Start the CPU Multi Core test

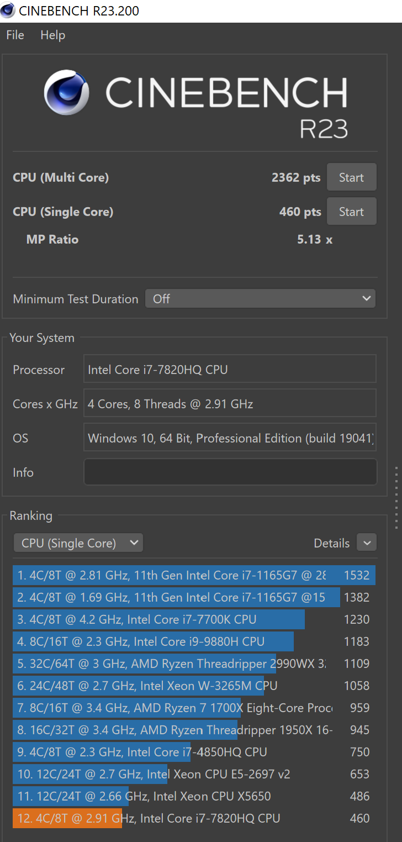(352, 177)
